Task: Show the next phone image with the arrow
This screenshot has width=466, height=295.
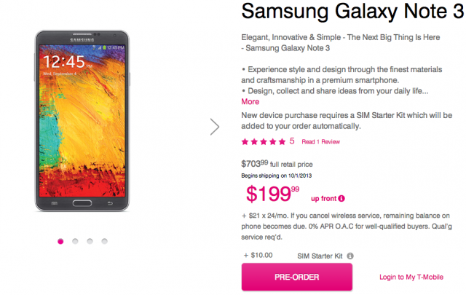Action: pyautogui.click(x=215, y=127)
